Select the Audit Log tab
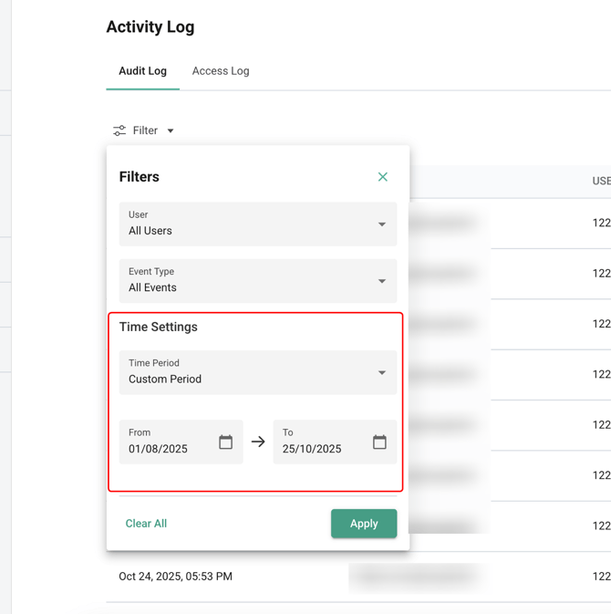 tap(142, 71)
